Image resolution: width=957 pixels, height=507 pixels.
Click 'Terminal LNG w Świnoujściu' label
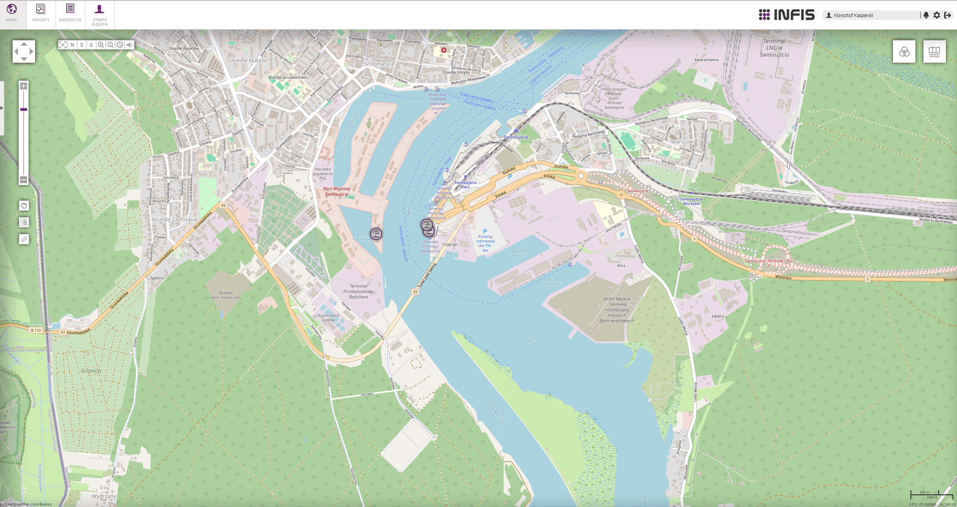(774, 48)
